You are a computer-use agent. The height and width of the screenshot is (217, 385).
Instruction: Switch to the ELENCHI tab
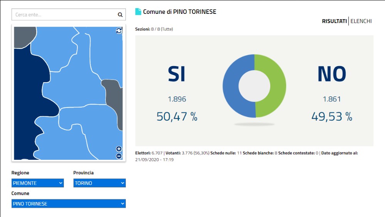point(361,21)
